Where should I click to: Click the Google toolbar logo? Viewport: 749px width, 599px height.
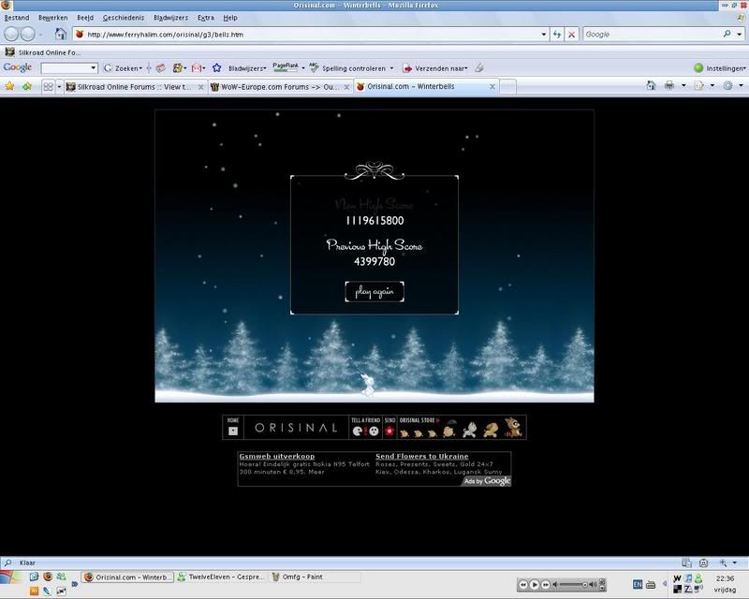pos(18,67)
